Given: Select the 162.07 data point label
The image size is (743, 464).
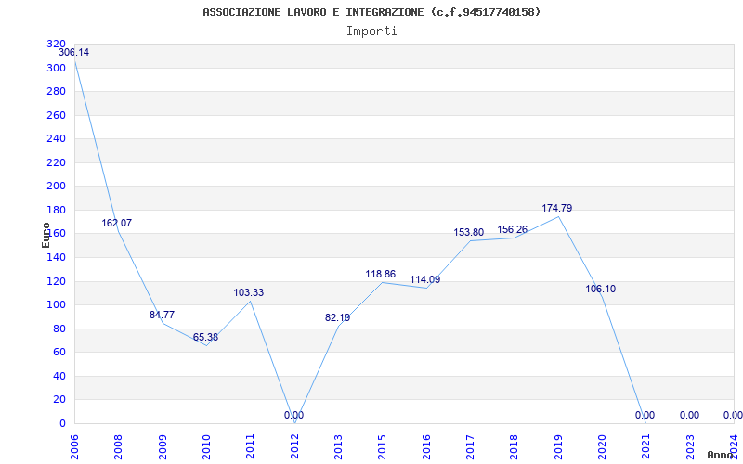Looking at the screenshot, I should pyautogui.click(x=117, y=223).
